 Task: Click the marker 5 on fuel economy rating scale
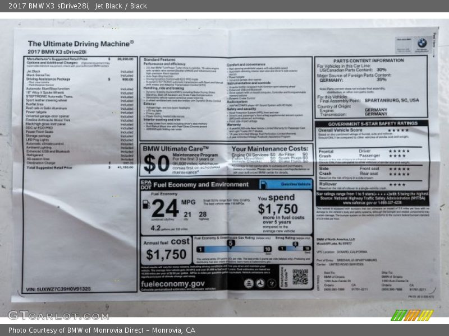pos(231,244)
